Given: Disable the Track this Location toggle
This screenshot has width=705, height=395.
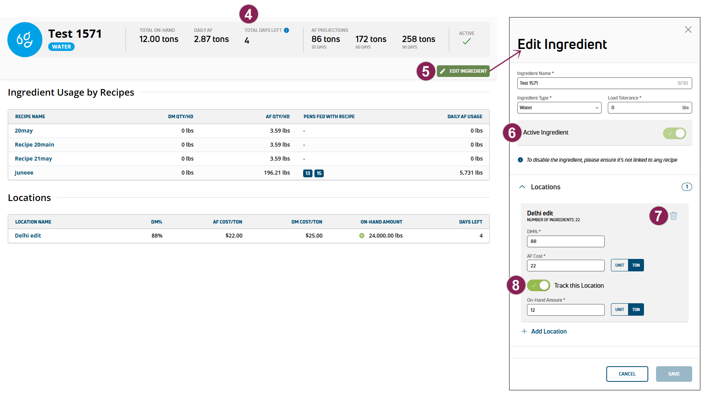Looking at the screenshot, I should (x=539, y=285).
